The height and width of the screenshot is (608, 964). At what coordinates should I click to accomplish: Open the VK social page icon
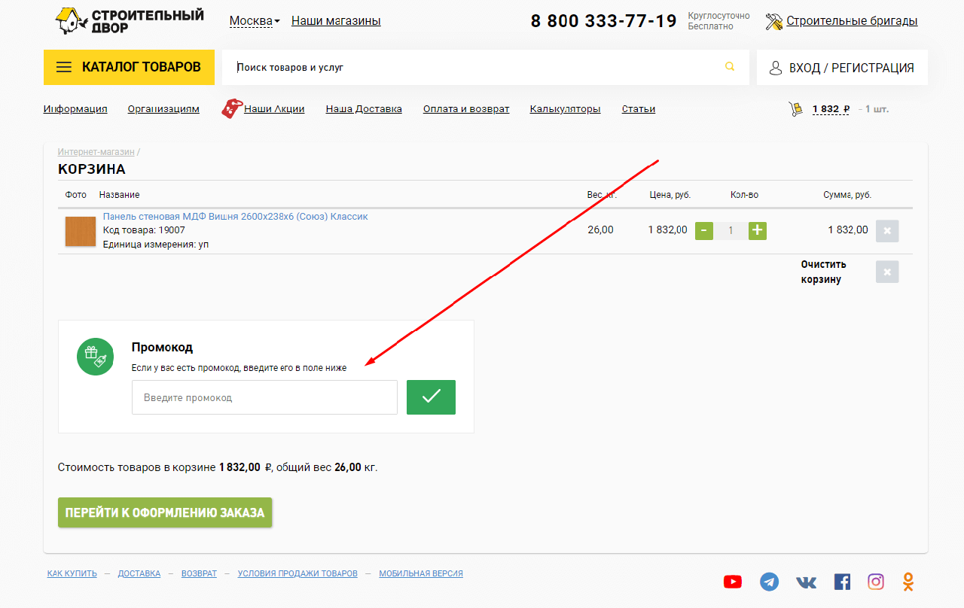pos(806,582)
